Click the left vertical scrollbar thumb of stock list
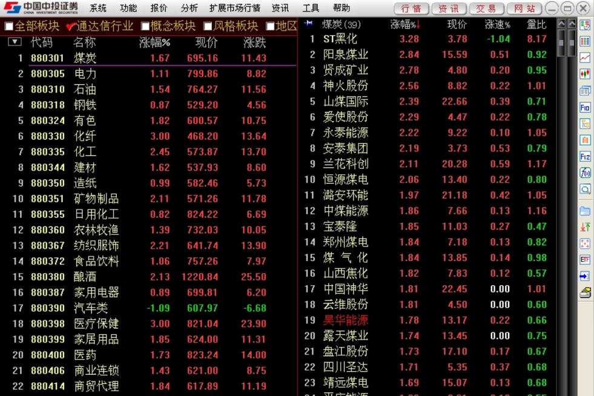 [x=561, y=42]
